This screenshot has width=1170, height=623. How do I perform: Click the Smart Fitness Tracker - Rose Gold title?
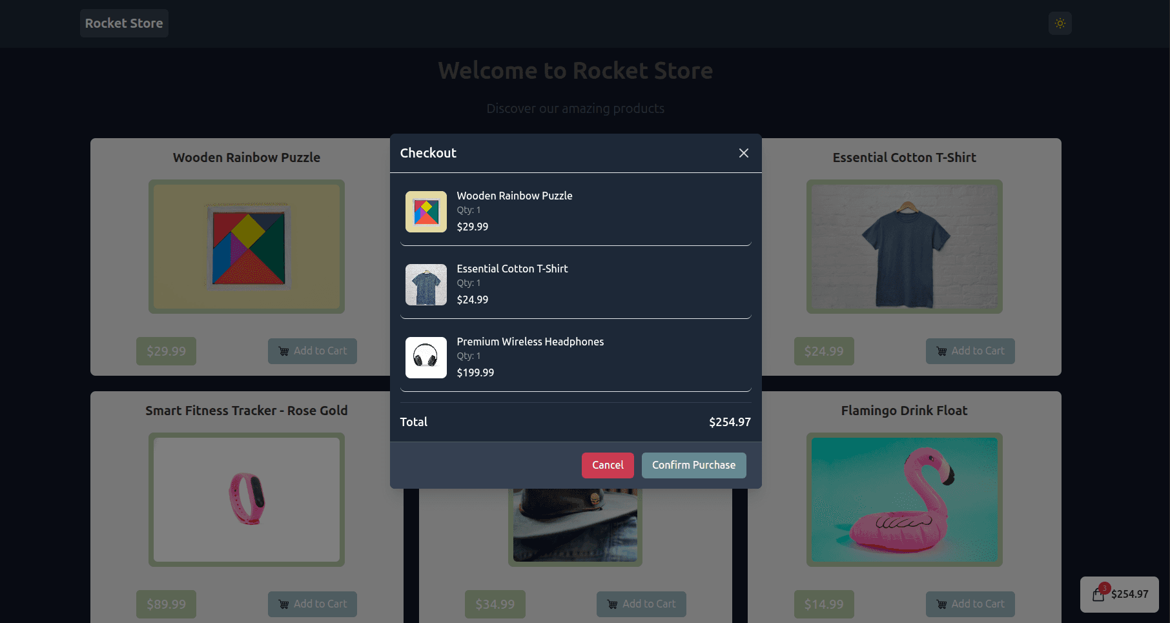(247, 411)
